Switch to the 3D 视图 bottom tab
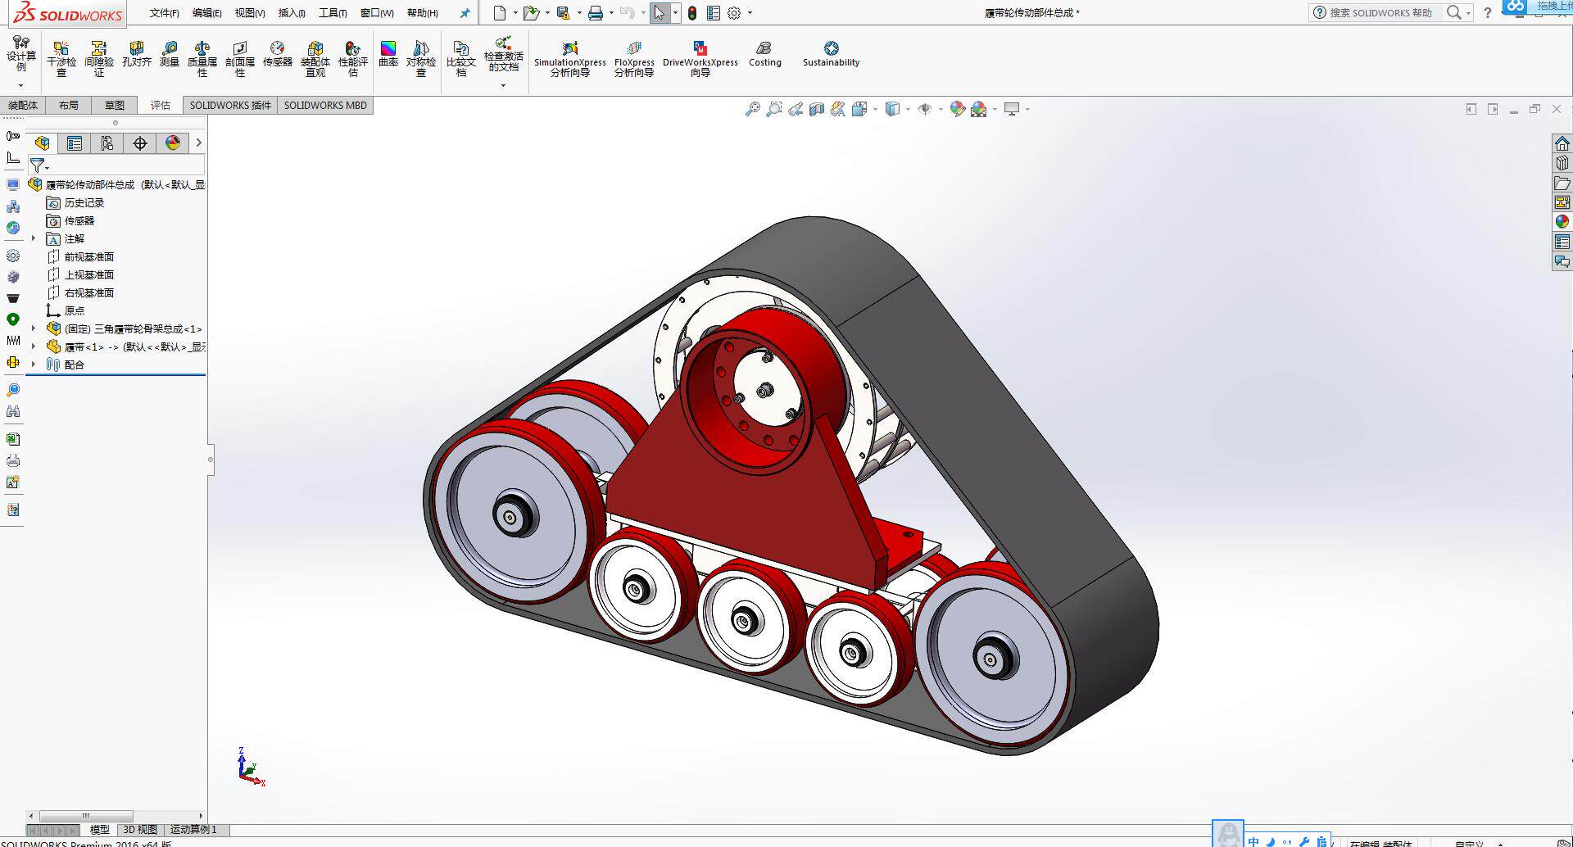Viewport: 1573px width, 847px height. point(140,829)
